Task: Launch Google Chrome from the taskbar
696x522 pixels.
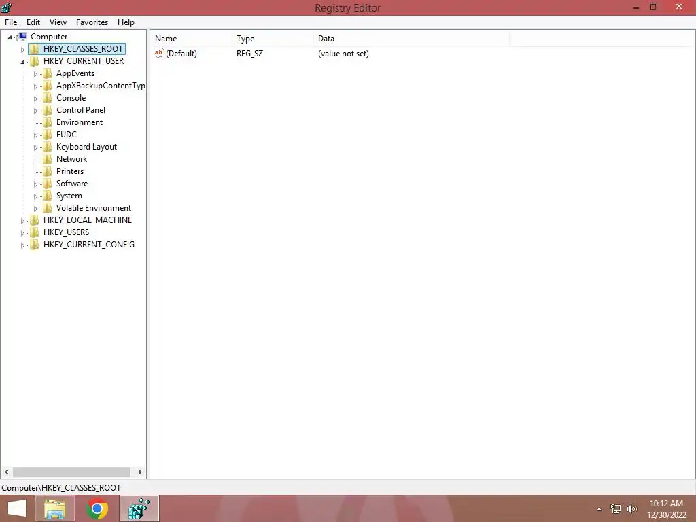Action: [x=97, y=508]
